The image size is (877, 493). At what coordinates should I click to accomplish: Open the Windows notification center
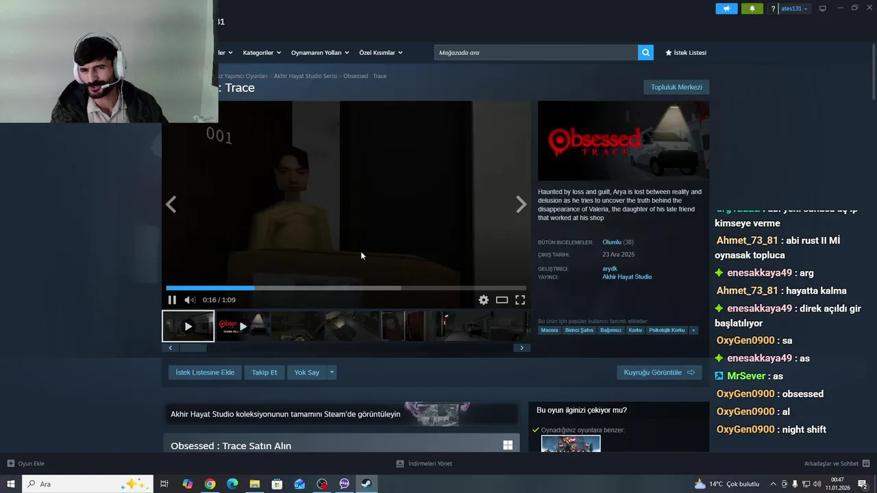[863, 484]
